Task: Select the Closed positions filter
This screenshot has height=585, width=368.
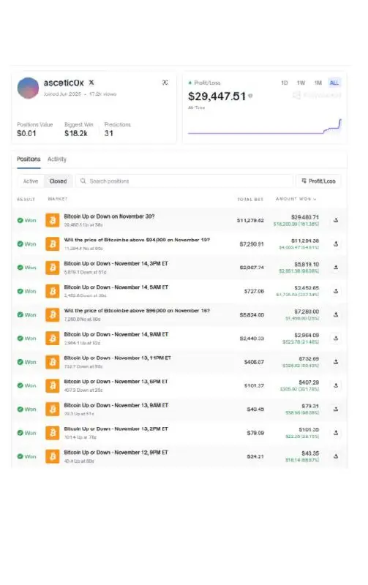Action: [58, 181]
